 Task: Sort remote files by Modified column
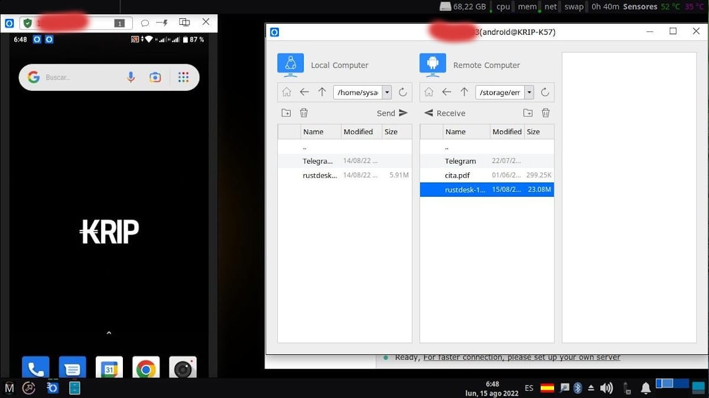pyautogui.click(x=508, y=132)
